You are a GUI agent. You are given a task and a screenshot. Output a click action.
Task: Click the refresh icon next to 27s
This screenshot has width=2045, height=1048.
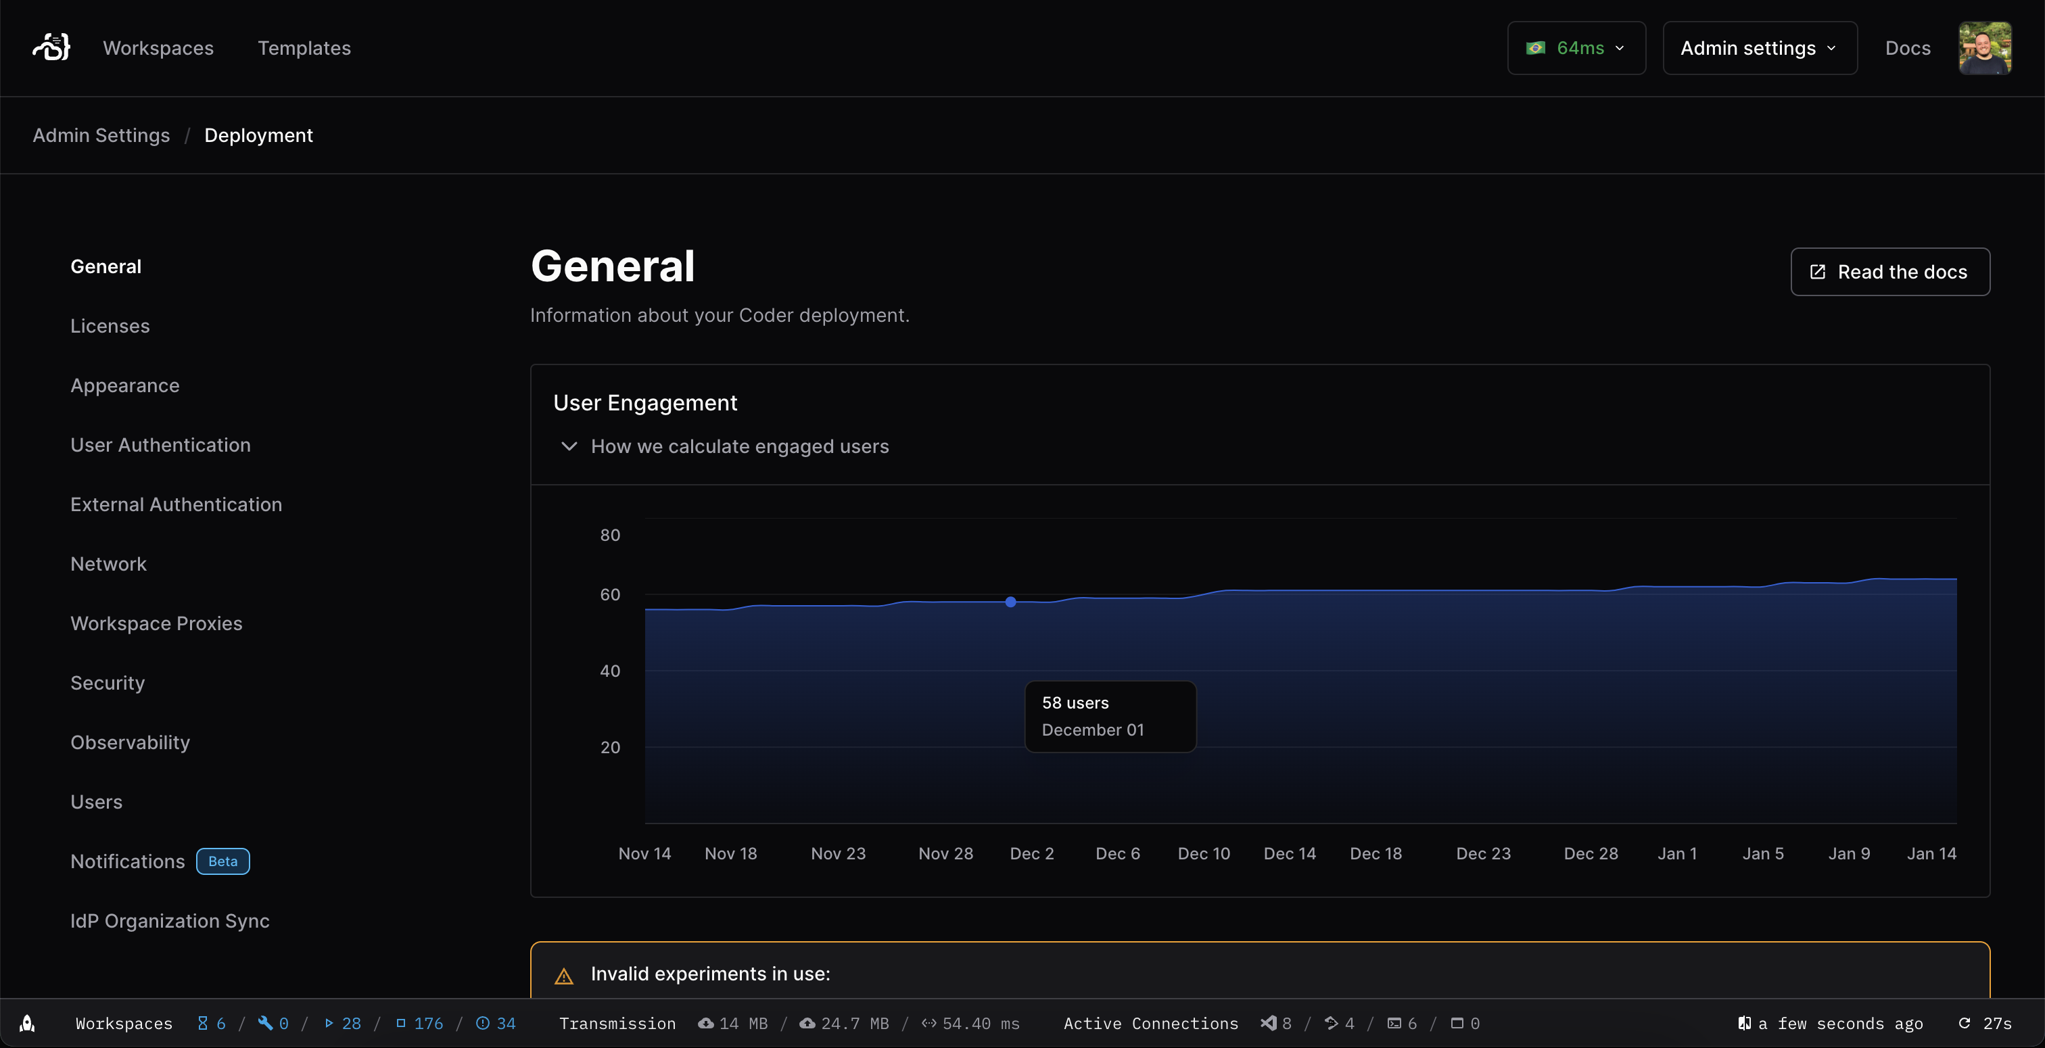coord(1964,1024)
